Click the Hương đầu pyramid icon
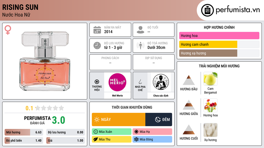This screenshot has width=264, height=148. click(189, 80)
